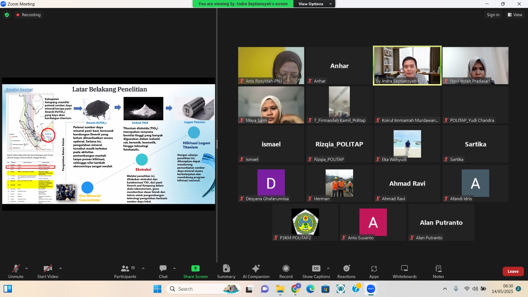Open the Participants list
The image size is (528, 297).
[125, 271]
